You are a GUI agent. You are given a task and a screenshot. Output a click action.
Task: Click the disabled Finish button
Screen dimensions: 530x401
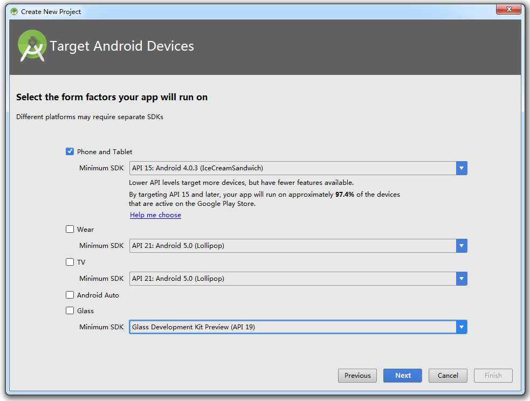(493, 376)
